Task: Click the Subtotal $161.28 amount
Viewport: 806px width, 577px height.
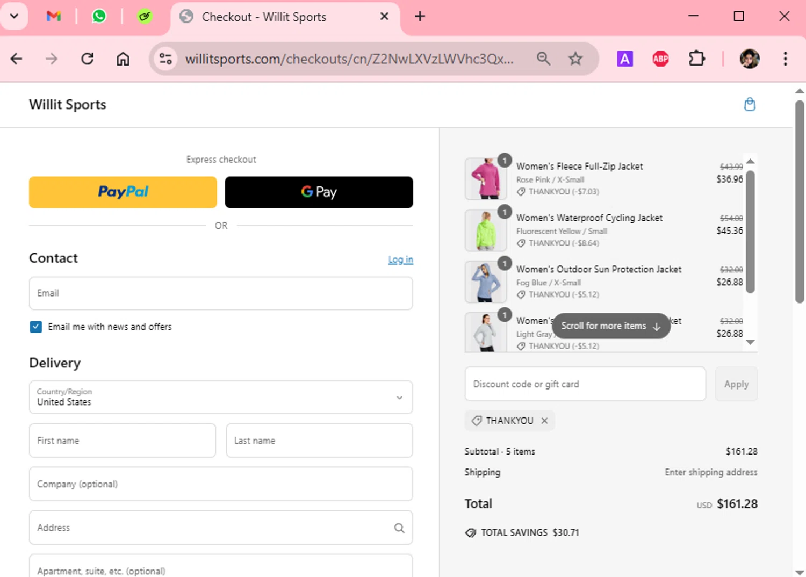Action: point(742,451)
